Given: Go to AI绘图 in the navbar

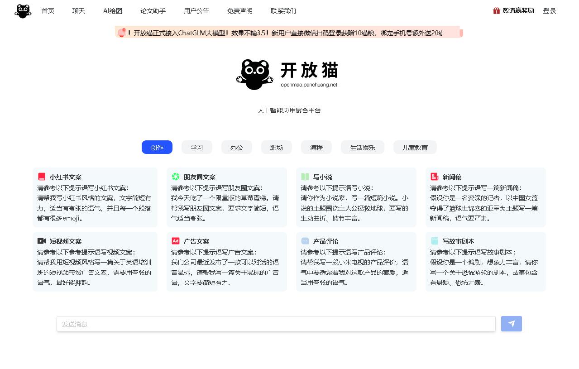Looking at the screenshot, I should (113, 11).
